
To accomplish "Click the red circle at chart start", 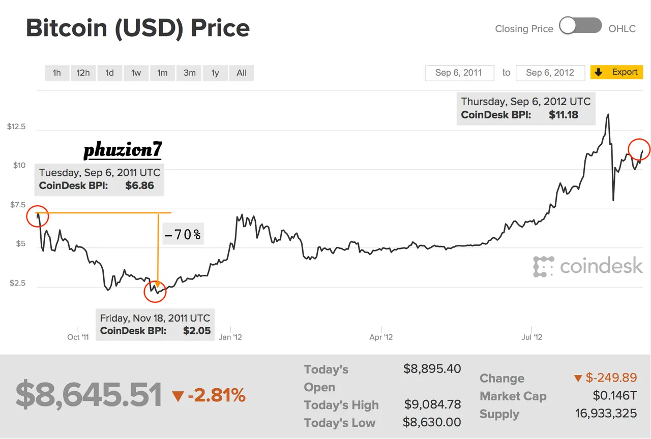I will 37,216.
